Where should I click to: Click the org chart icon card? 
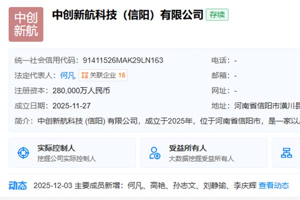286,152
